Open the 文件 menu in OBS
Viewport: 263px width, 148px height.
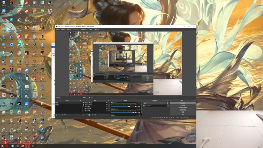[x=58, y=29]
